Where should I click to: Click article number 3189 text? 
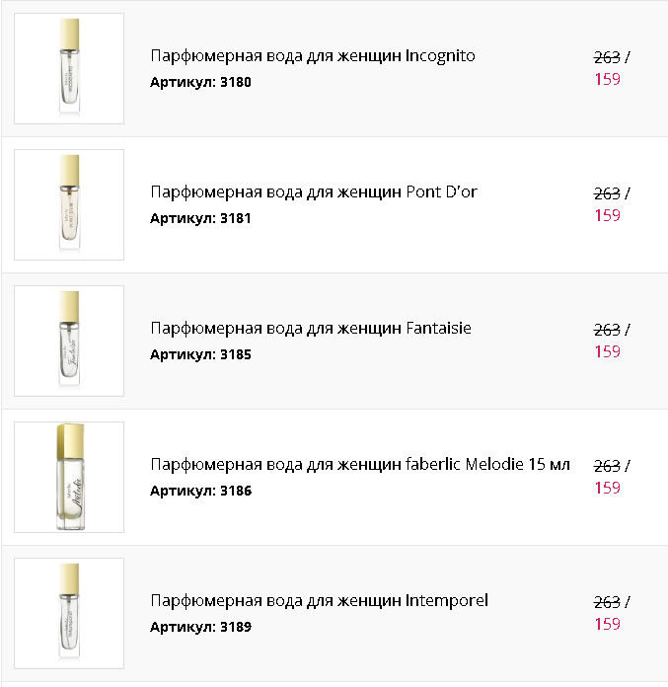pos(200,627)
